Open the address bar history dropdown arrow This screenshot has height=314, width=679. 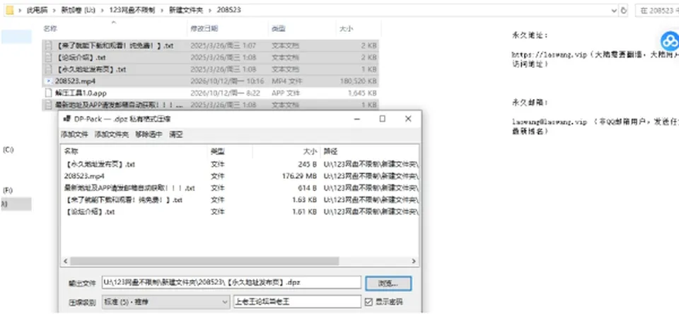tap(614, 11)
